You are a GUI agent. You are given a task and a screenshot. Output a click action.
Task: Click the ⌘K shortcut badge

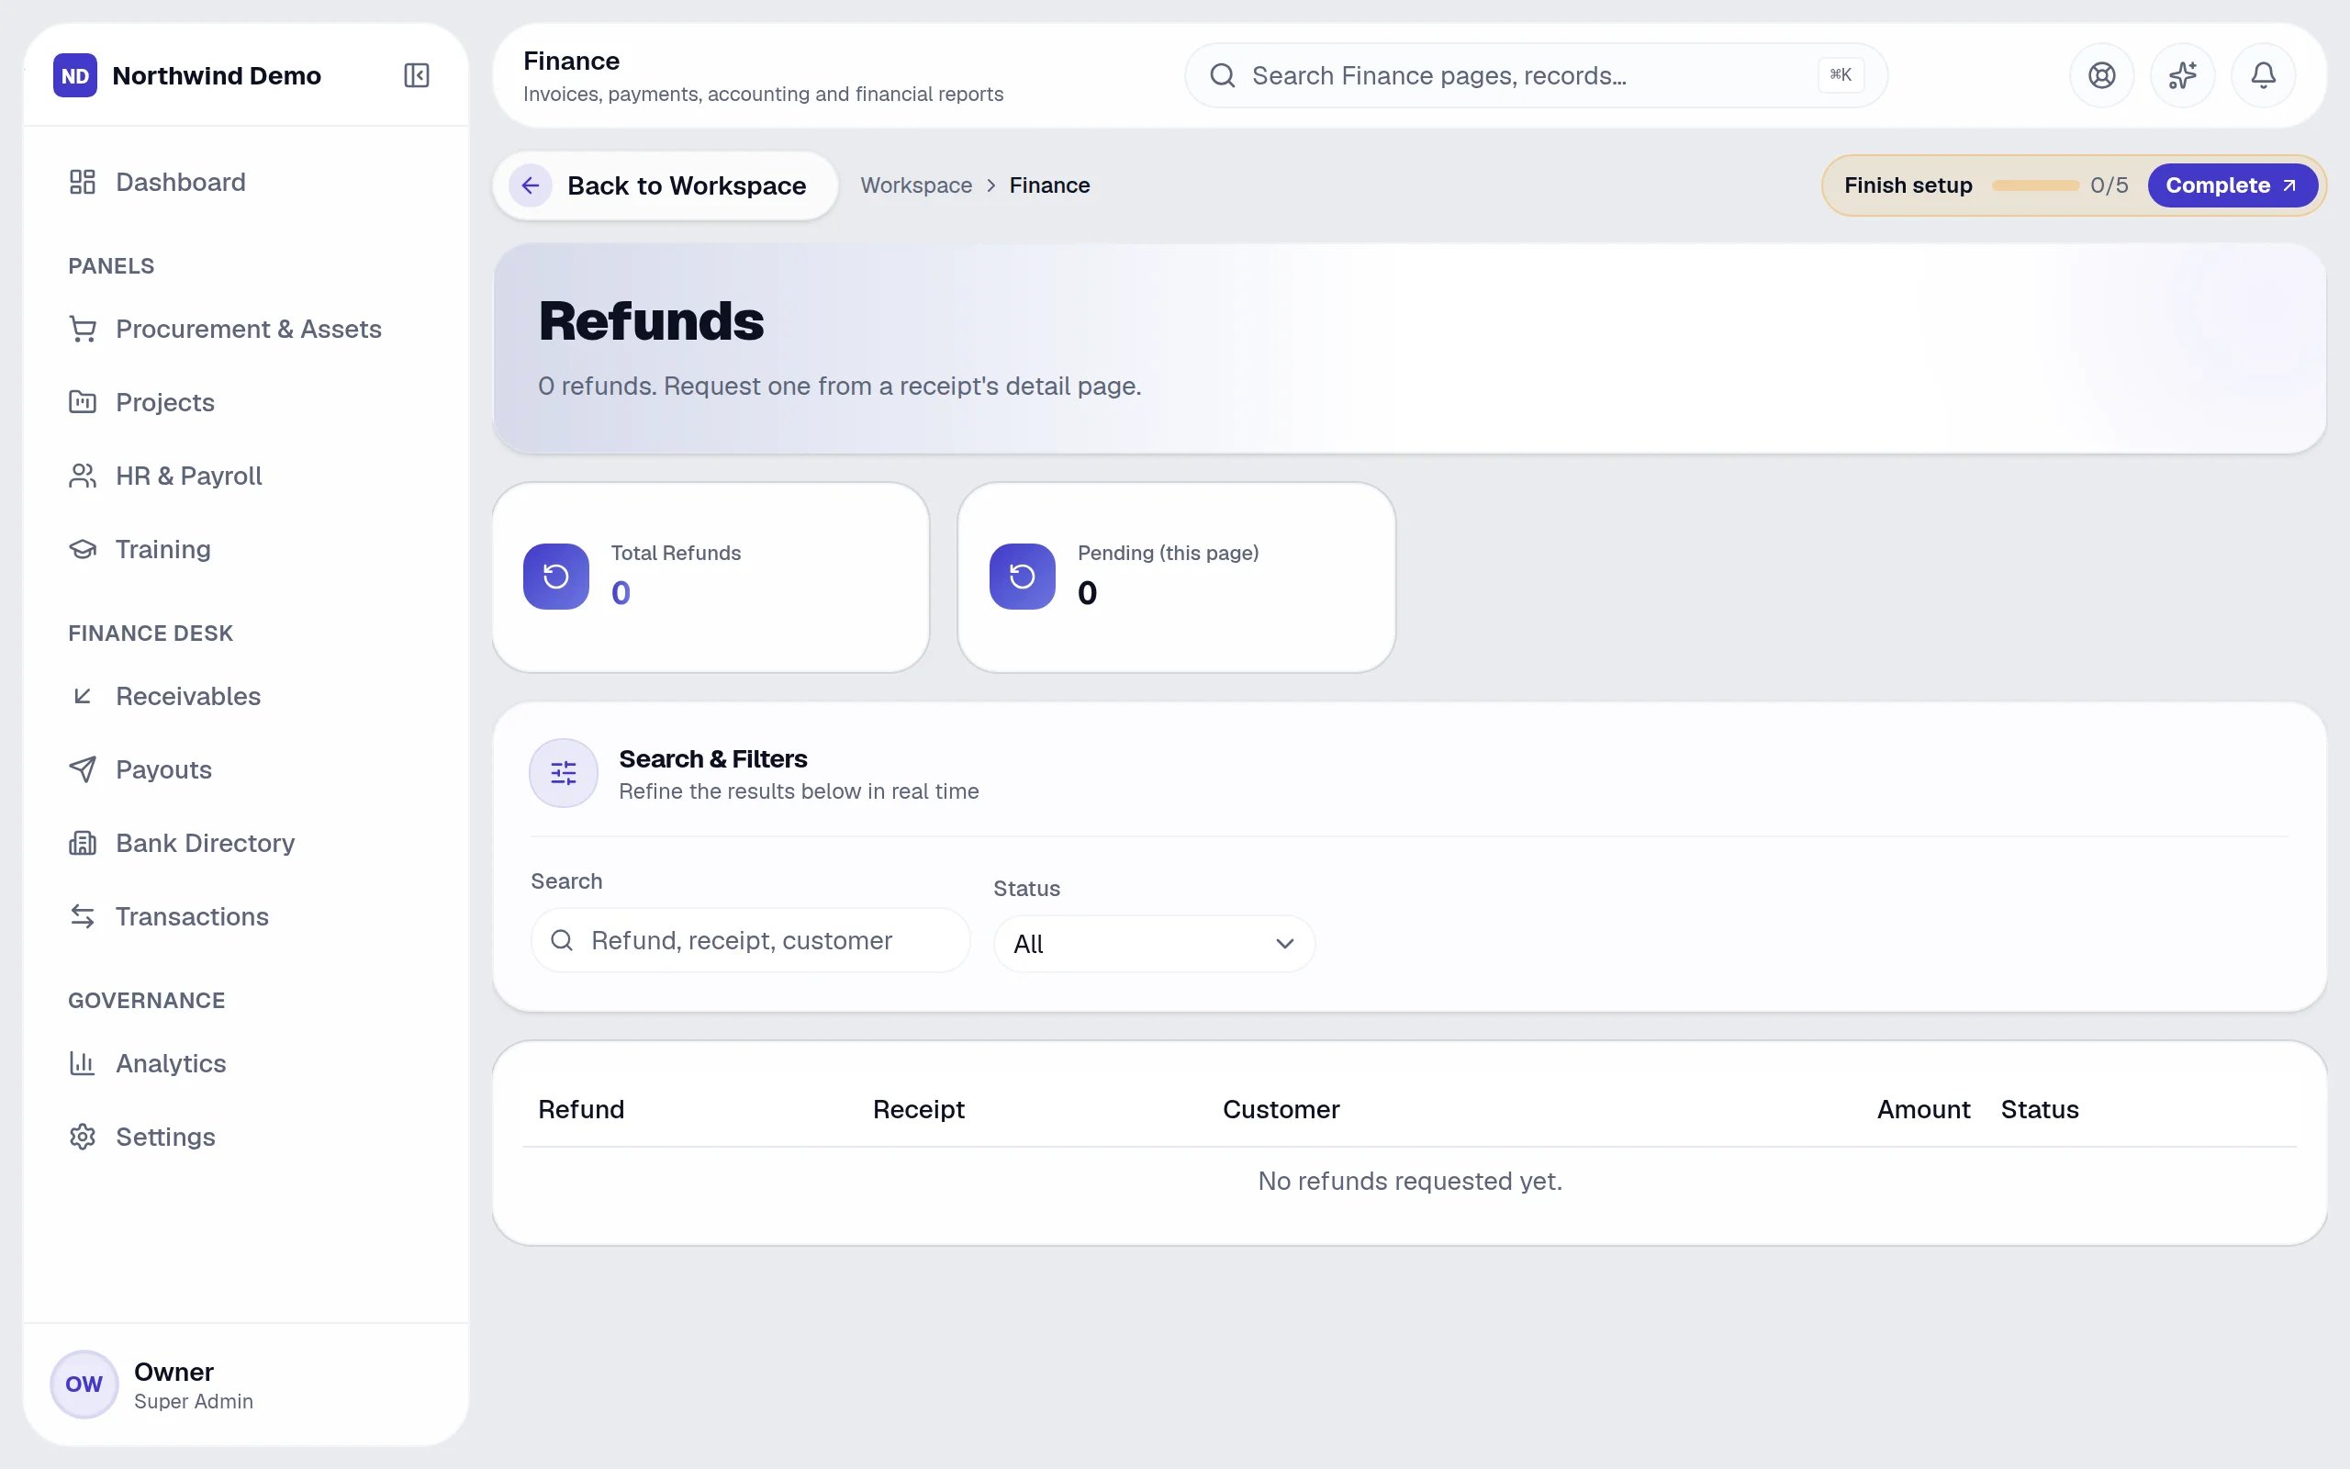point(1841,74)
